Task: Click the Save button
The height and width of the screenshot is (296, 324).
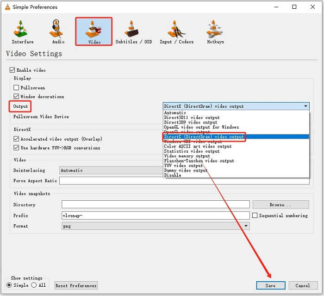Action: pyautogui.click(x=270, y=285)
